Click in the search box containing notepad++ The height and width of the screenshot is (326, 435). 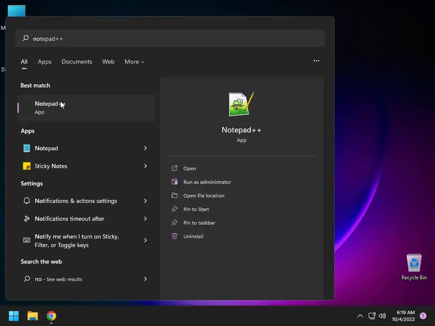(x=170, y=38)
